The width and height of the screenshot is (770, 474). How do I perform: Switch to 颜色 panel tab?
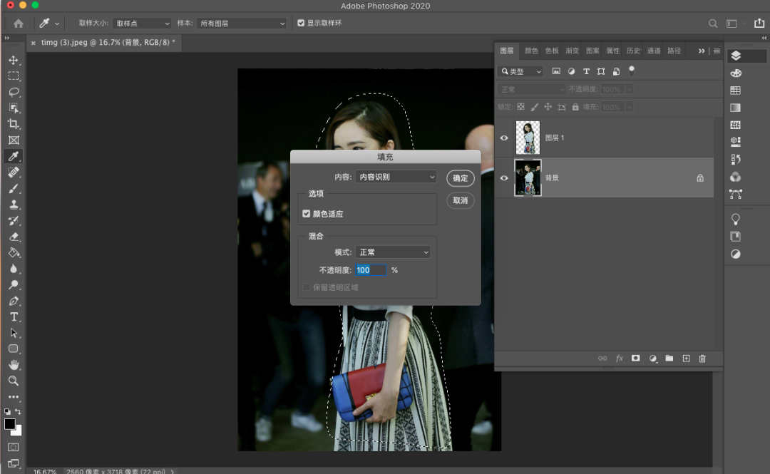(x=531, y=51)
